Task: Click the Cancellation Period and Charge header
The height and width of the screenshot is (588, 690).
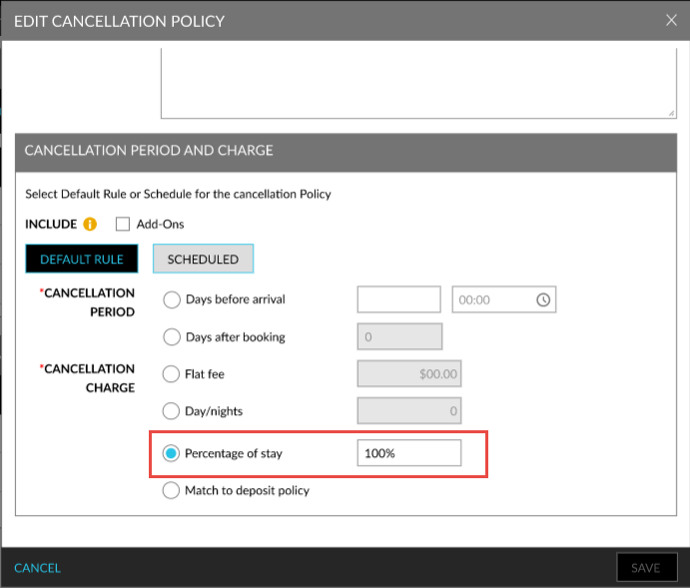Action: pos(345,151)
